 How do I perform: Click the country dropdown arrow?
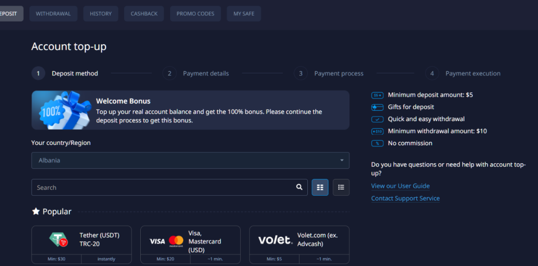[x=342, y=161]
